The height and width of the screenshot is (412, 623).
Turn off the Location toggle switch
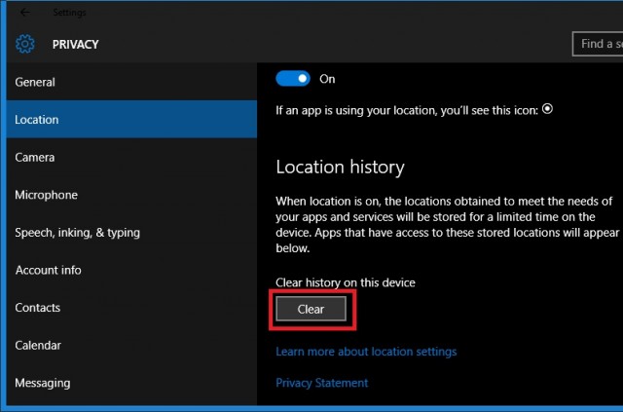click(x=292, y=78)
